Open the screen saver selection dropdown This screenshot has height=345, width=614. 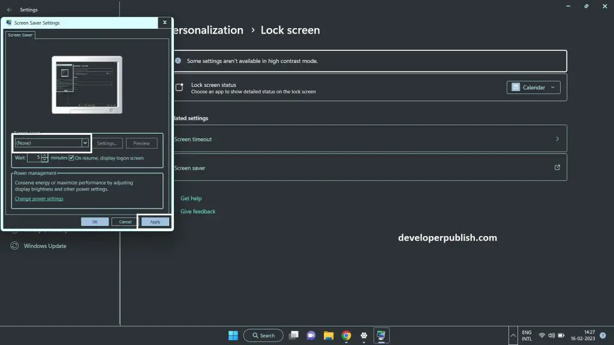point(52,143)
